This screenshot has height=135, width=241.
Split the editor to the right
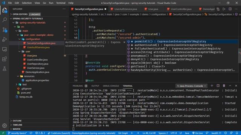coord(230,9)
